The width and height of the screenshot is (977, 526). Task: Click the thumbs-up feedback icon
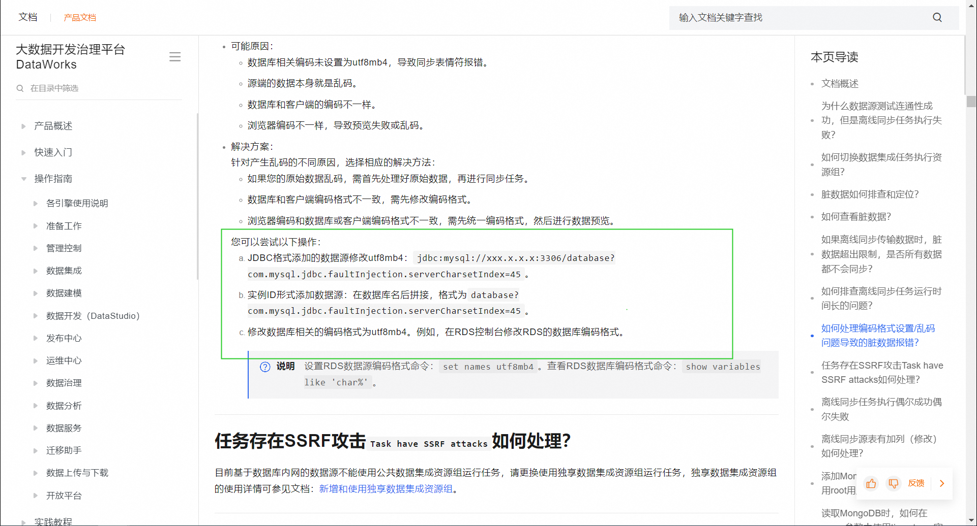pyautogui.click(x=871, y=483)
